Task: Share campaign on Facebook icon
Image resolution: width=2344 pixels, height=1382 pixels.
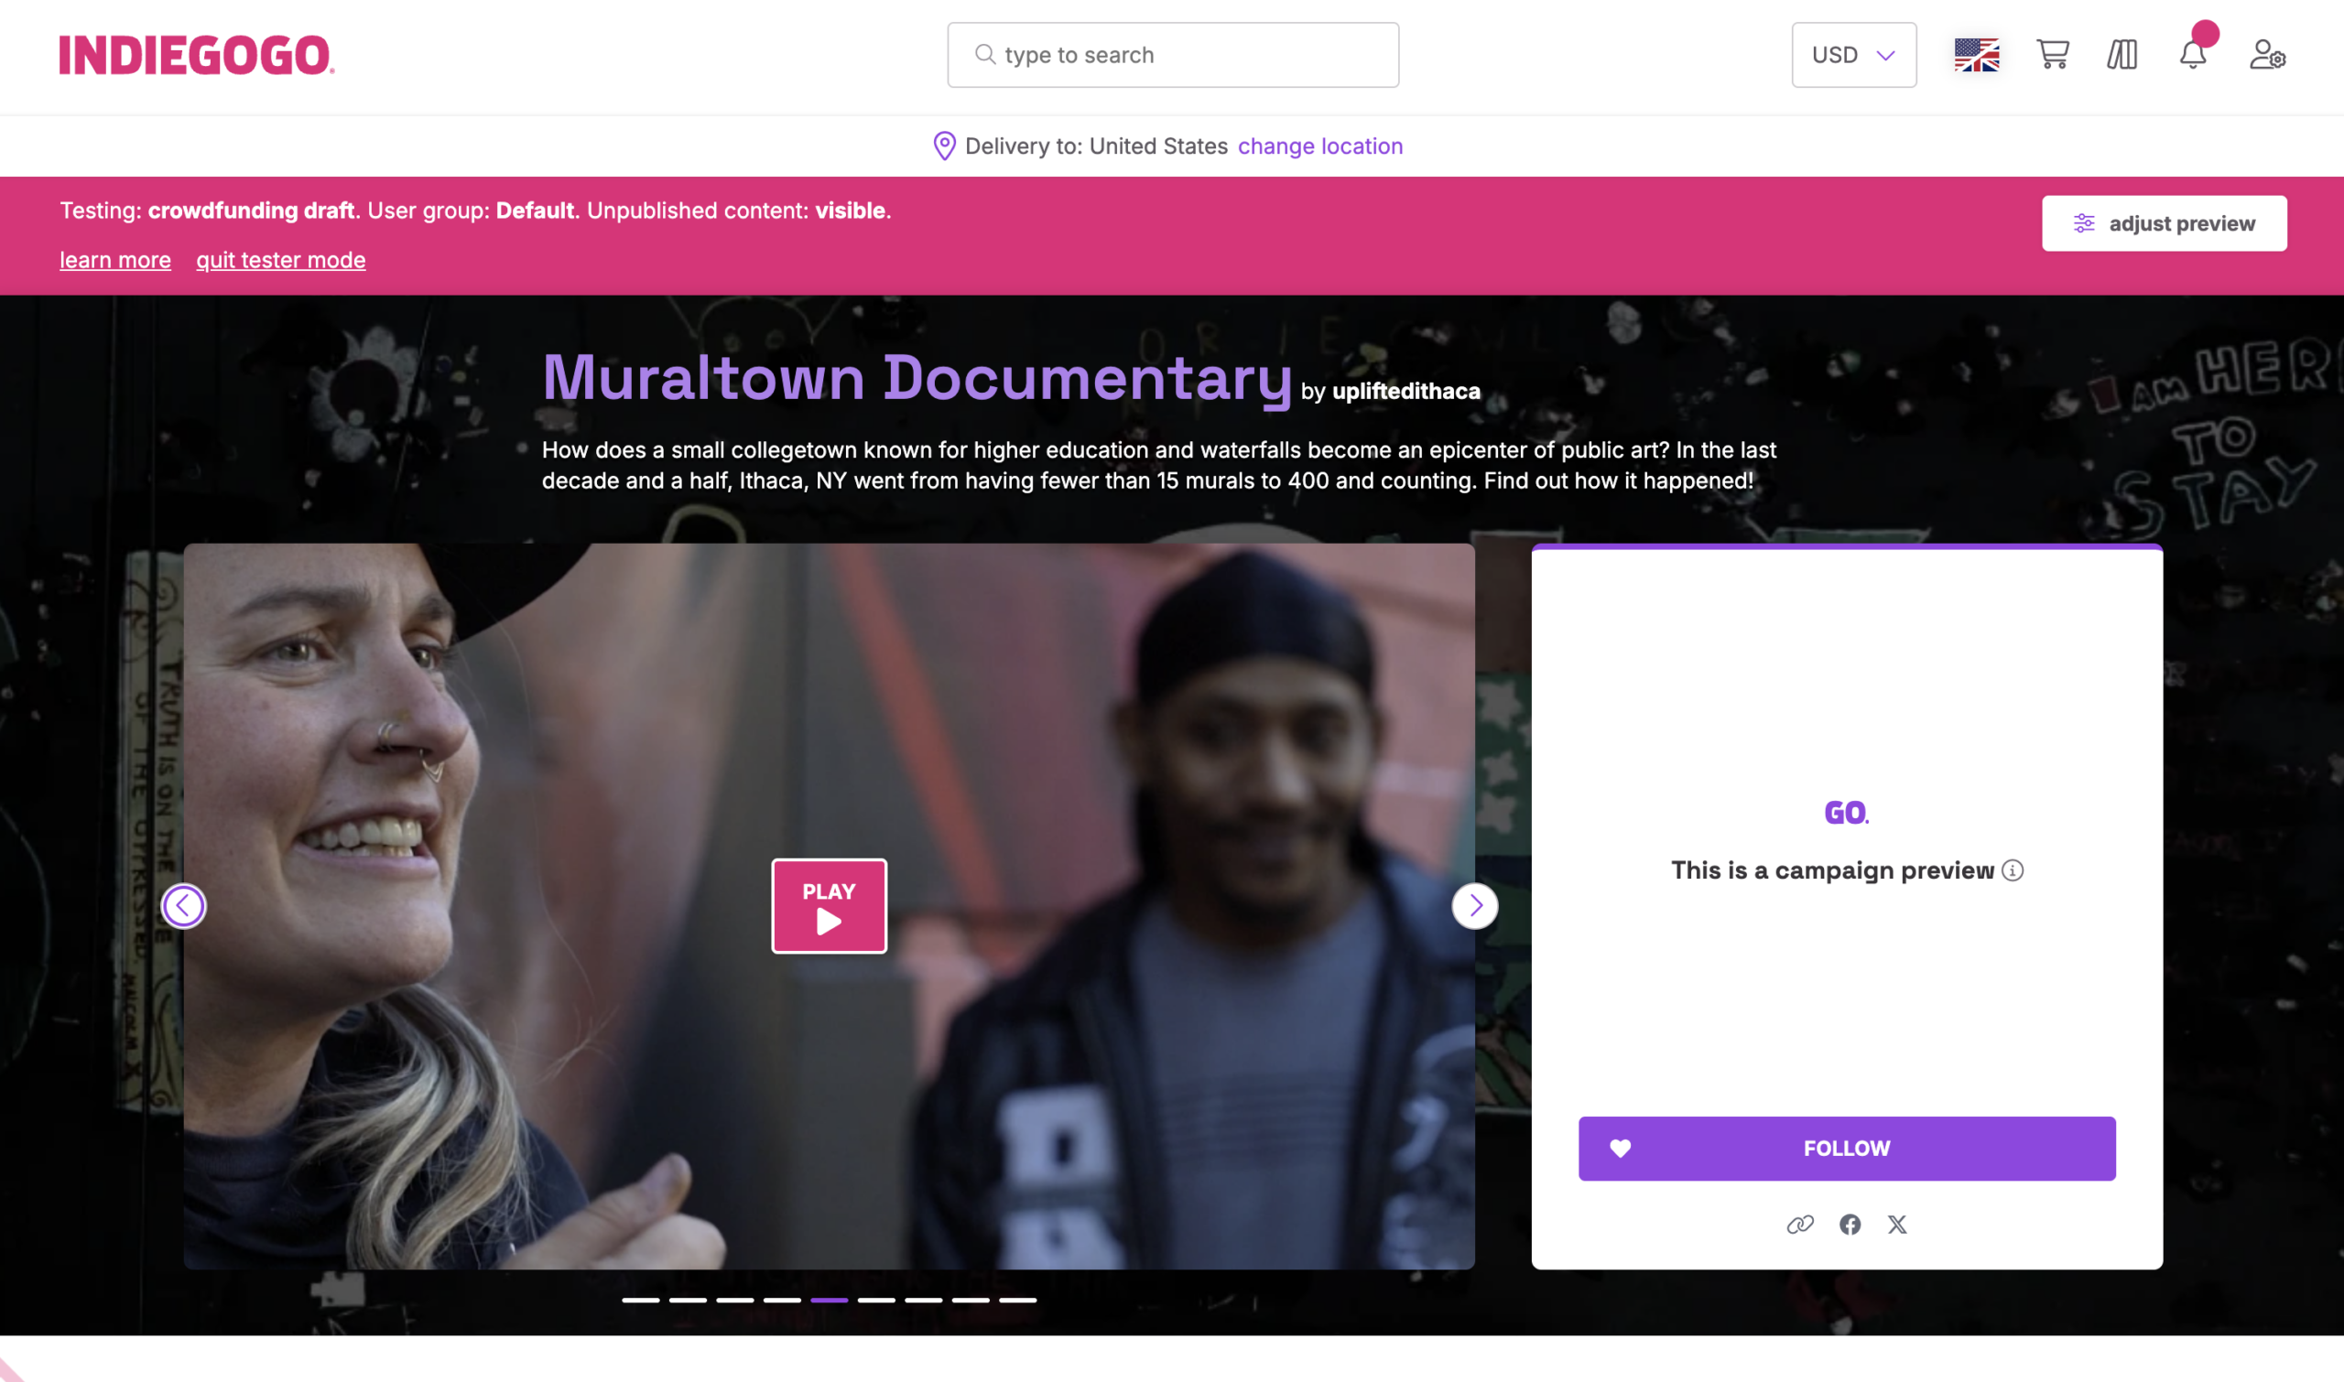Action: coord(1850,1224)
